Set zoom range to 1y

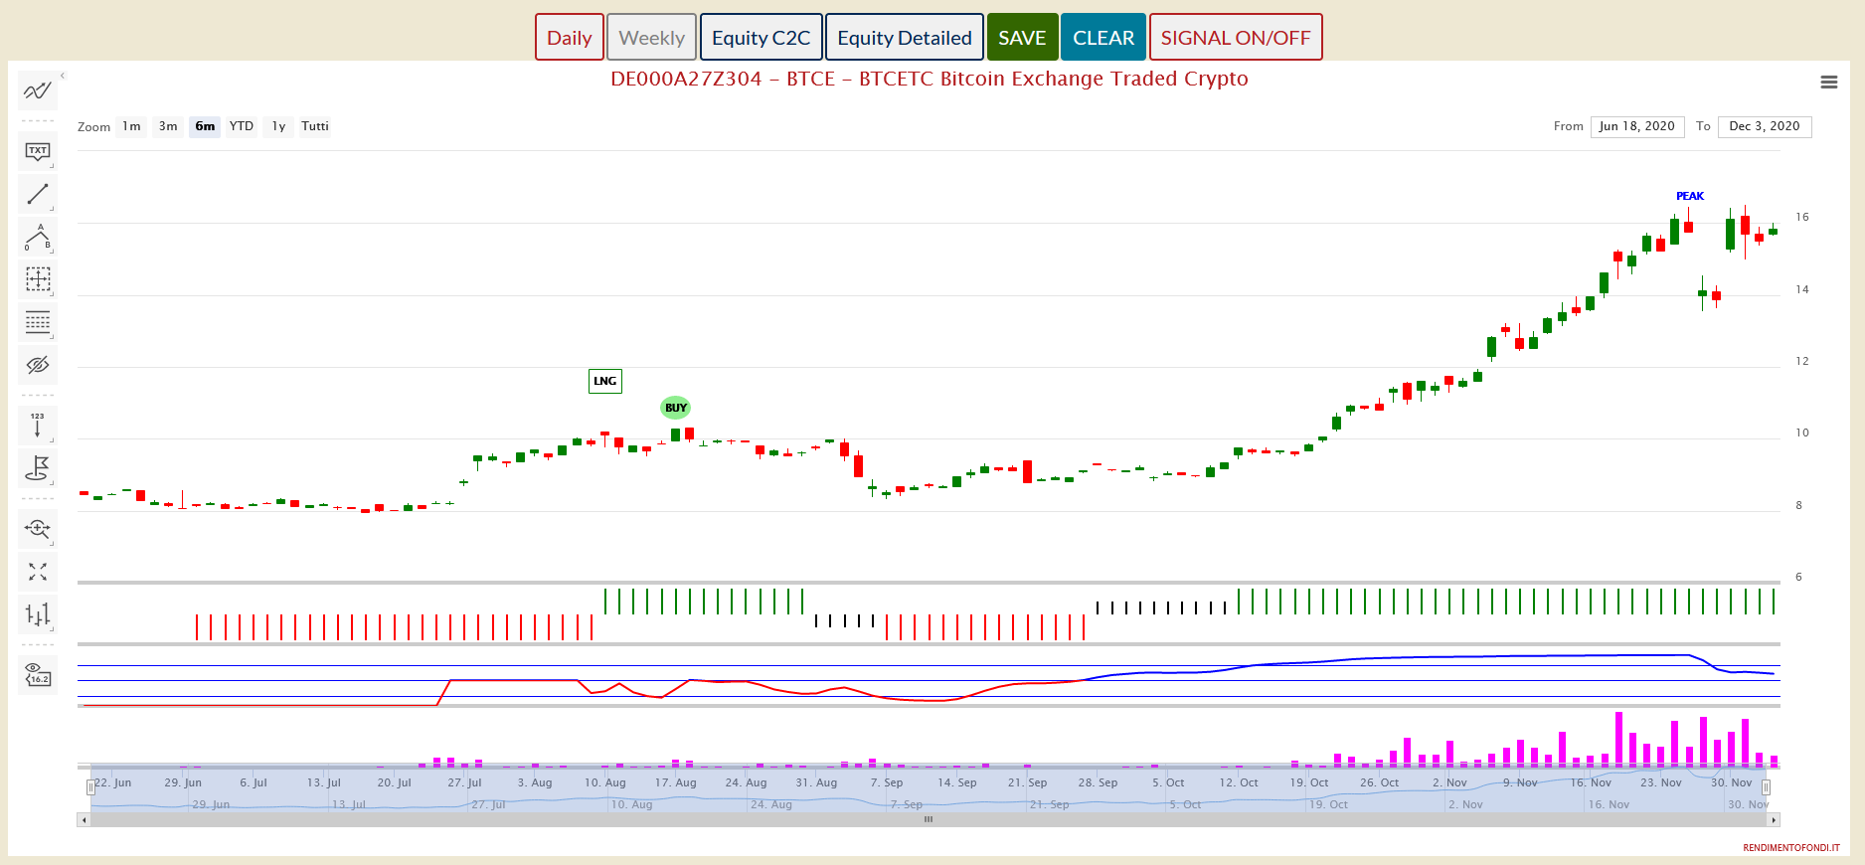point(278,126)
